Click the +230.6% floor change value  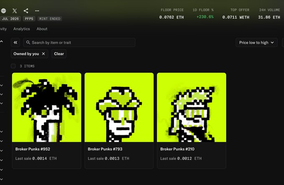pos(205,17)
